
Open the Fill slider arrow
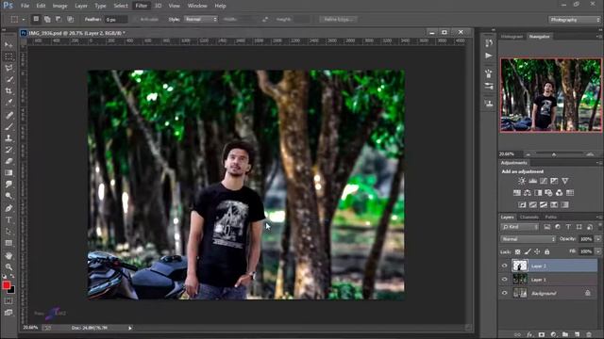point(598,251)
